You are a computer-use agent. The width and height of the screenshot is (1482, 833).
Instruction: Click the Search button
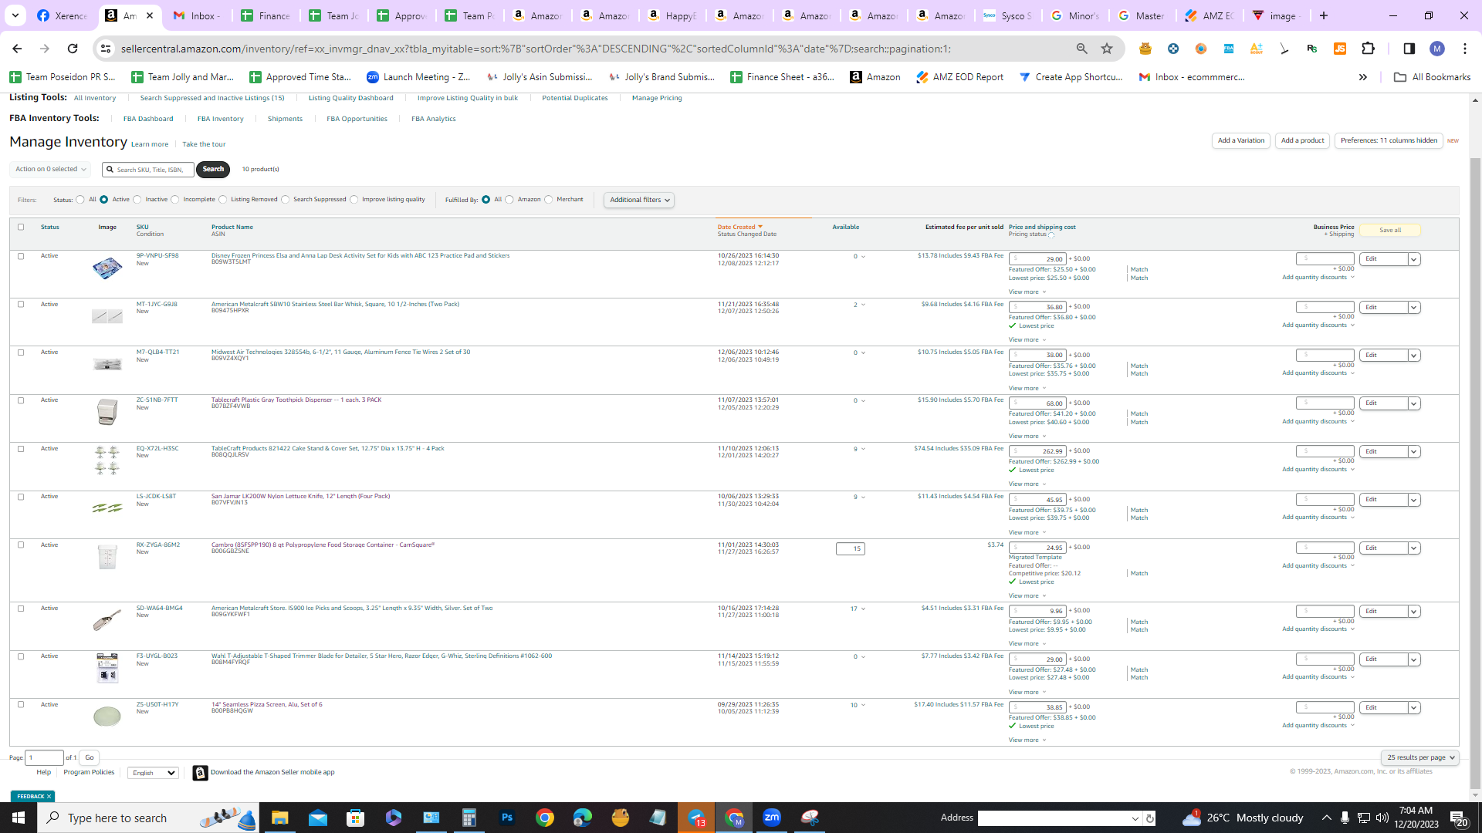pos(213,169)
